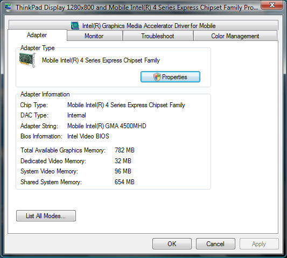Image resolution: width=287 pixels, height=258 pixels.
Task: Click the 96 MB system video memory value
Action: pos(123,171)
